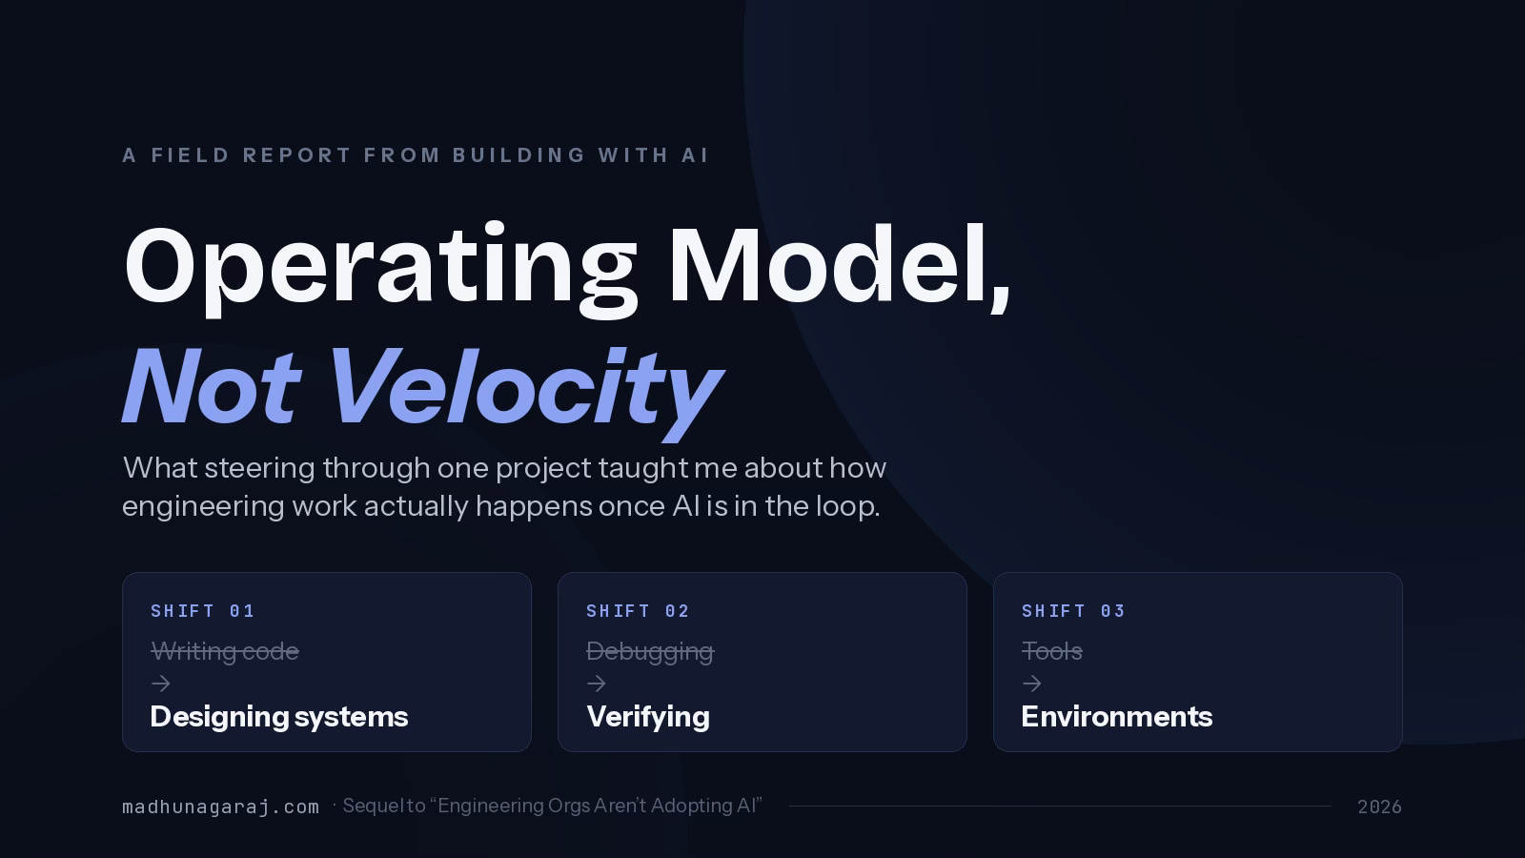Open the 'Designing systems' card heading
The image size is (1525, 858).
click(x=279, y=717)
